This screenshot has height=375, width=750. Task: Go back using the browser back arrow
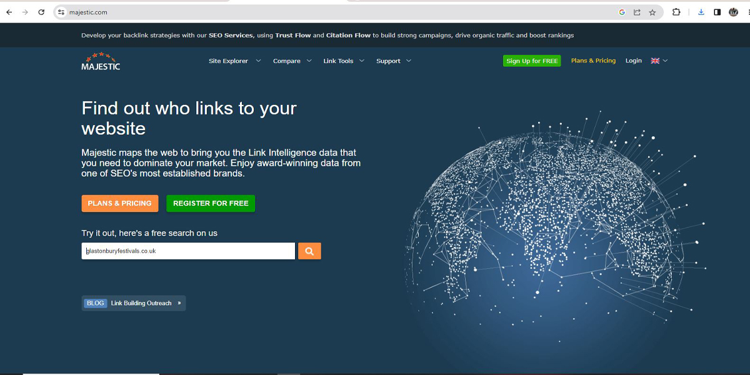9,12
